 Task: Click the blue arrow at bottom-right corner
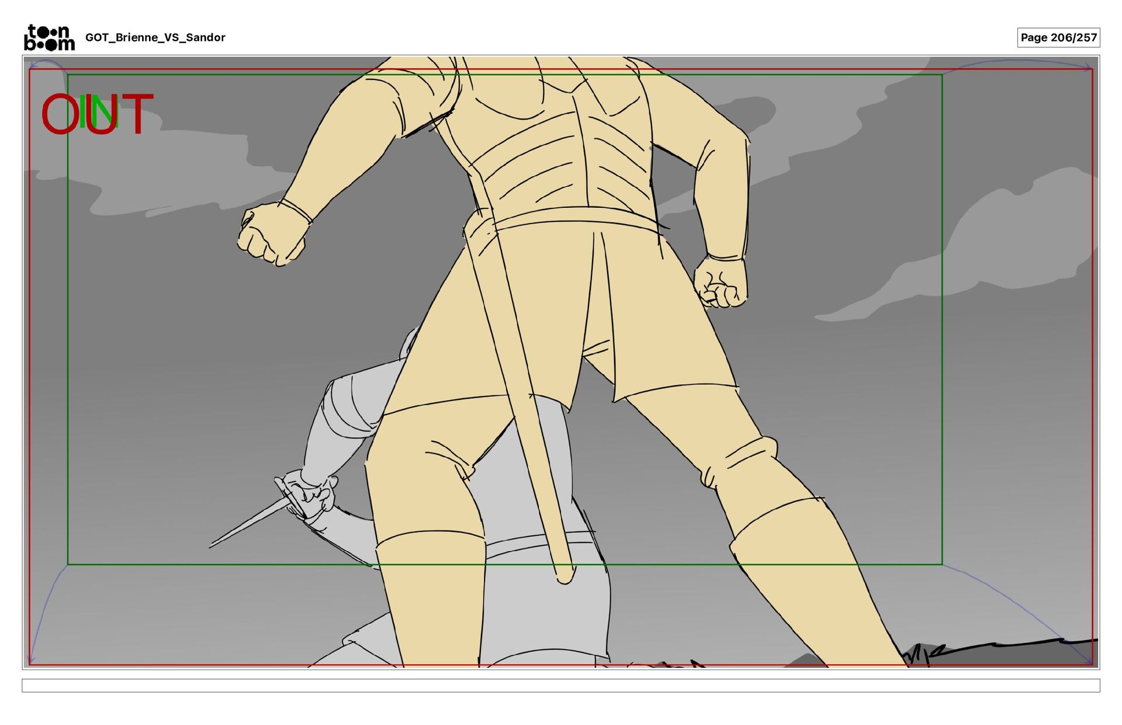(x=1086, y=660)
